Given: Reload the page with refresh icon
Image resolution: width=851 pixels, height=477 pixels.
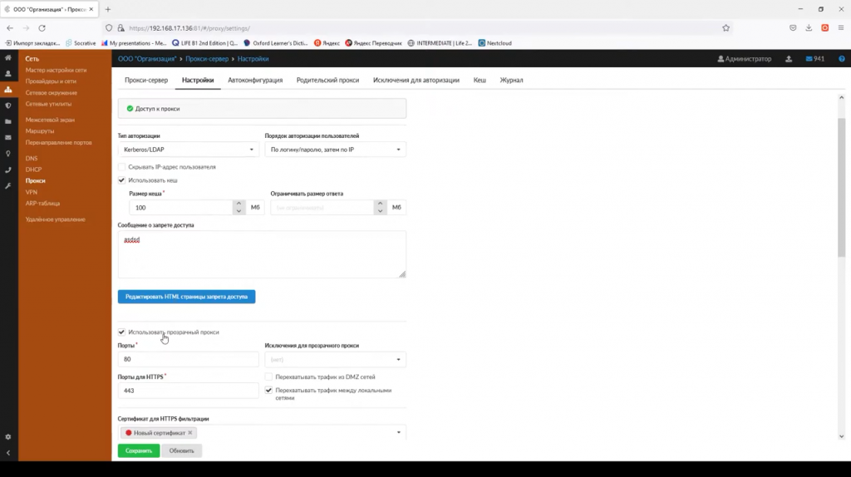Looking at the screenshot, I should [x=42, y=27].
